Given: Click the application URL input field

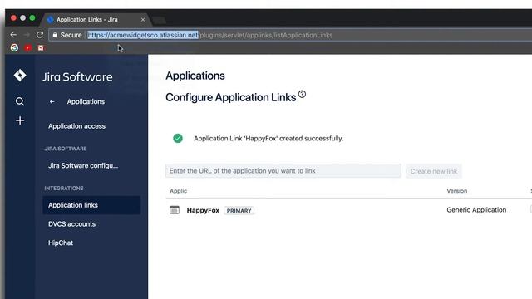Looking at the screenshot, I should coord(283,171).
